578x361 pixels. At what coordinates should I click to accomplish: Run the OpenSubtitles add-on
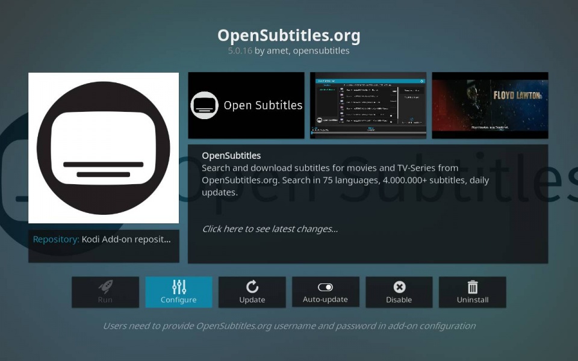pyautogui.click(x=105, y=292)
